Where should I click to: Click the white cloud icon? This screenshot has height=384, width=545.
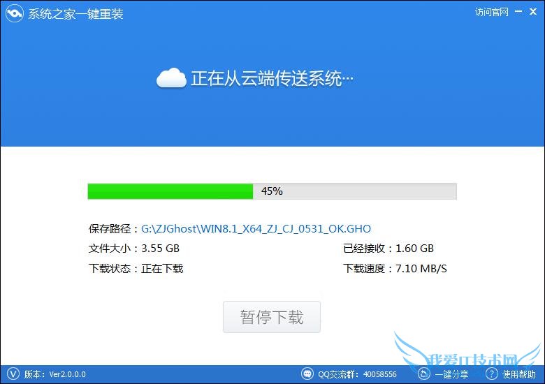click(171, 77)
